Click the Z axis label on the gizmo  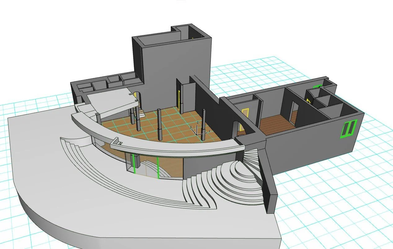(198, 122)
